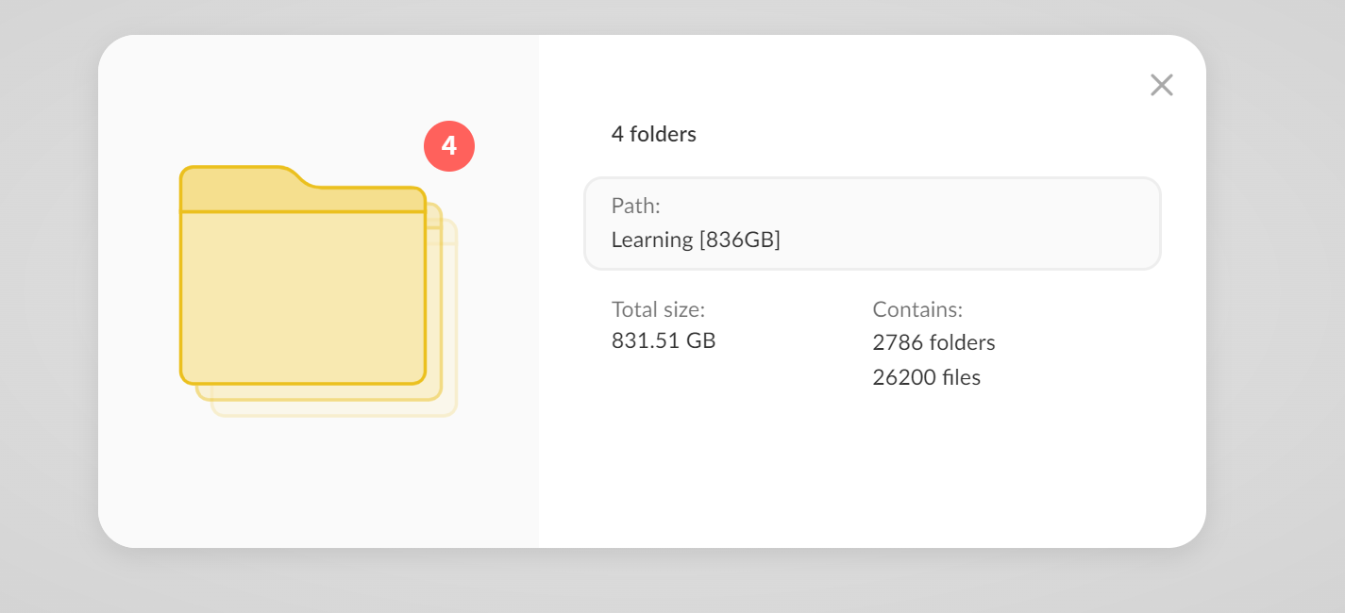The image size is (1345, 613).
Task: Click the "26200 files" count
Action: tap(926, 378)
